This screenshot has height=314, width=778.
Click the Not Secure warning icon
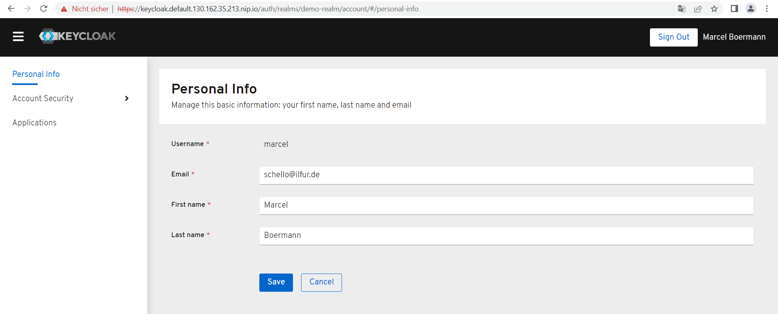(x=64, y=9)
